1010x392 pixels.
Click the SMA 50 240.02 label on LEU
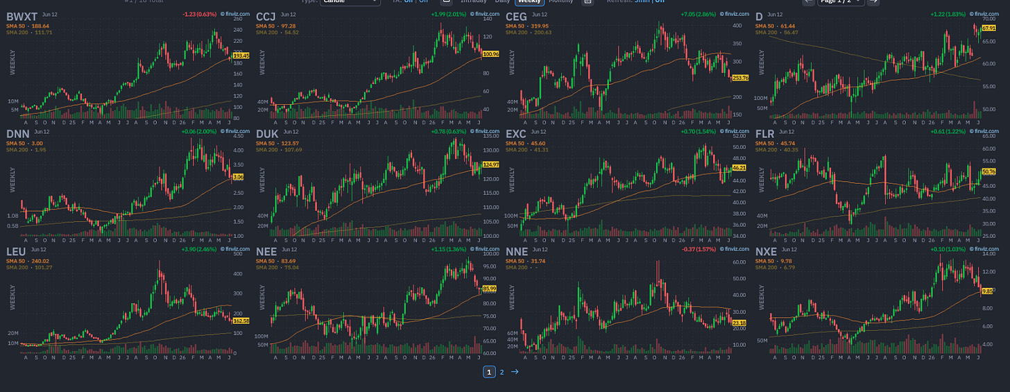(x=28, y=260)
